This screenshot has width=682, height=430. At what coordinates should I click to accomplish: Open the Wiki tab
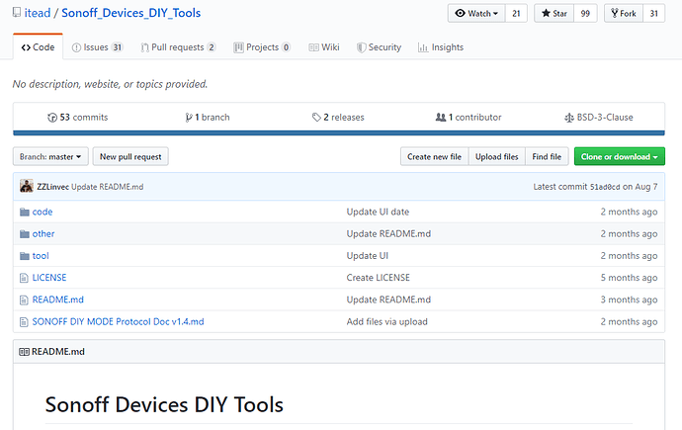click(x=324, y=47)
